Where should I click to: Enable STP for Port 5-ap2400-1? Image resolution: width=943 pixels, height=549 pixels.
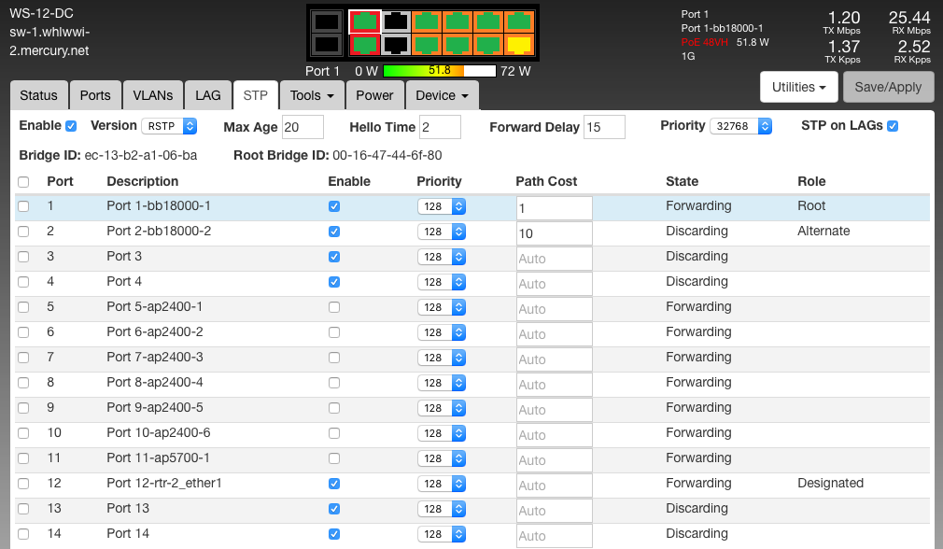point(334,307)
